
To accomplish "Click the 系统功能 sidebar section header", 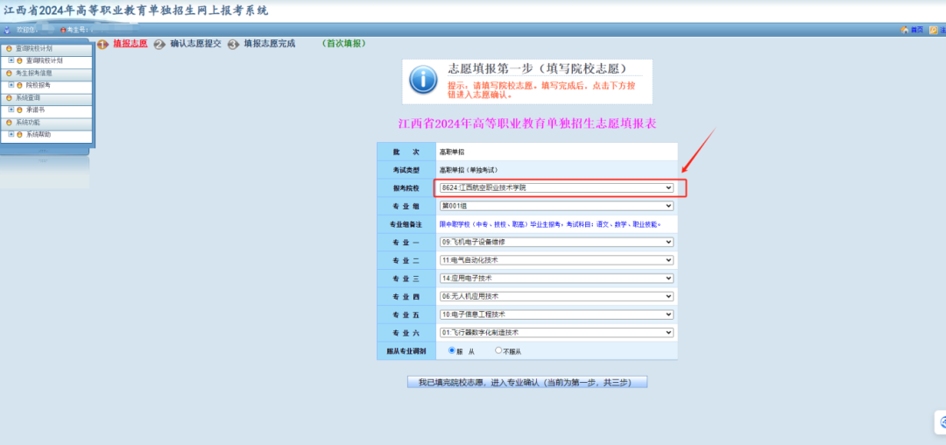I will (x=47, y=123).
